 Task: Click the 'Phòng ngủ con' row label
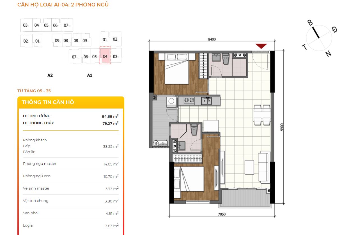(37, 176)
